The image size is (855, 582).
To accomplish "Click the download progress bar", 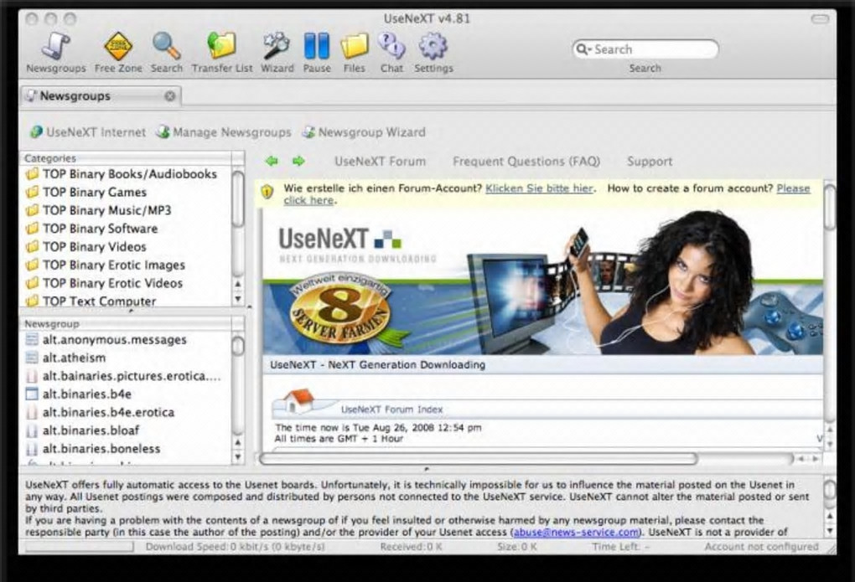I will pos(80,547).
